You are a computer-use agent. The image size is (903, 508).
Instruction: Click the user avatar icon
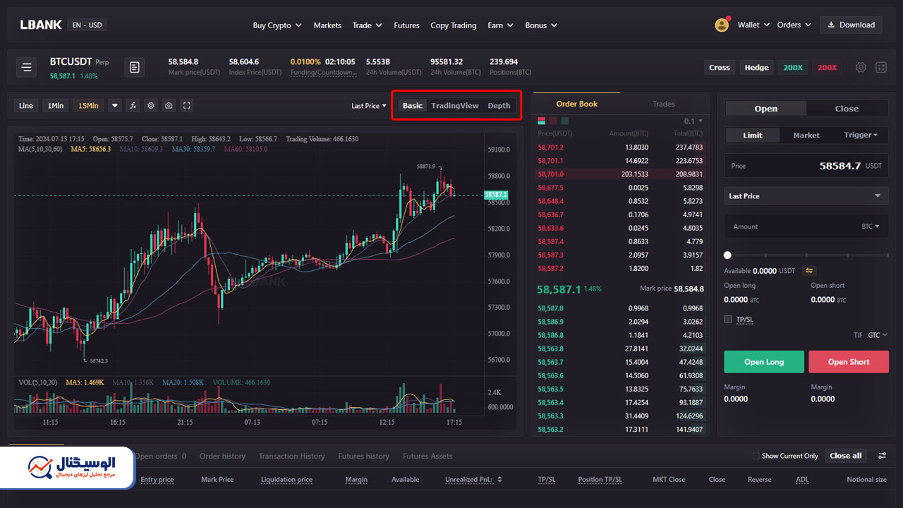point(722,25)
